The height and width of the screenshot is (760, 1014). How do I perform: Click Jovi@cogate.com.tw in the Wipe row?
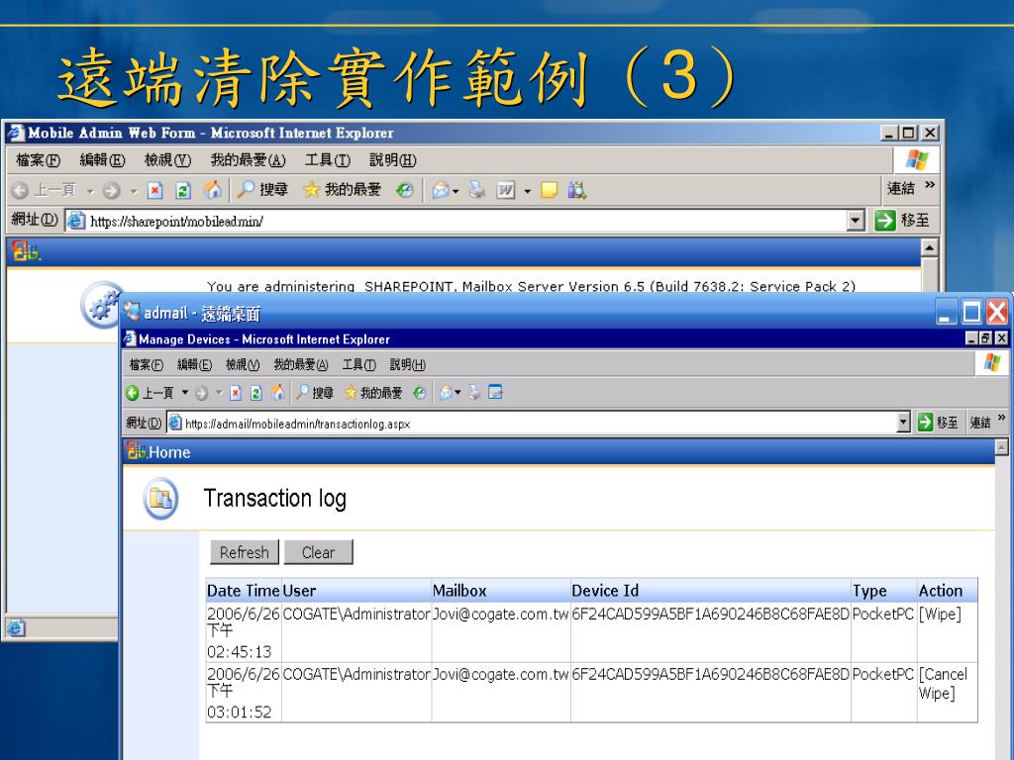click(x=500, y=614)
